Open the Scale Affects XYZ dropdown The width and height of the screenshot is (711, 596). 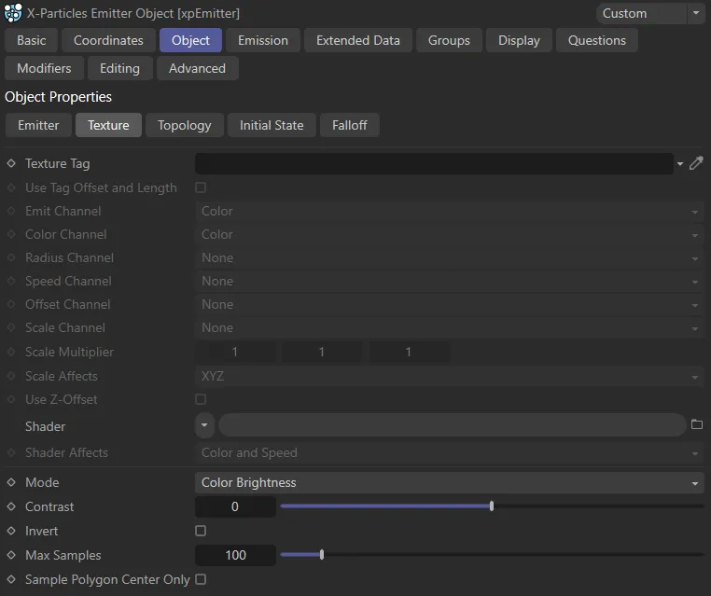click(450, 376)
